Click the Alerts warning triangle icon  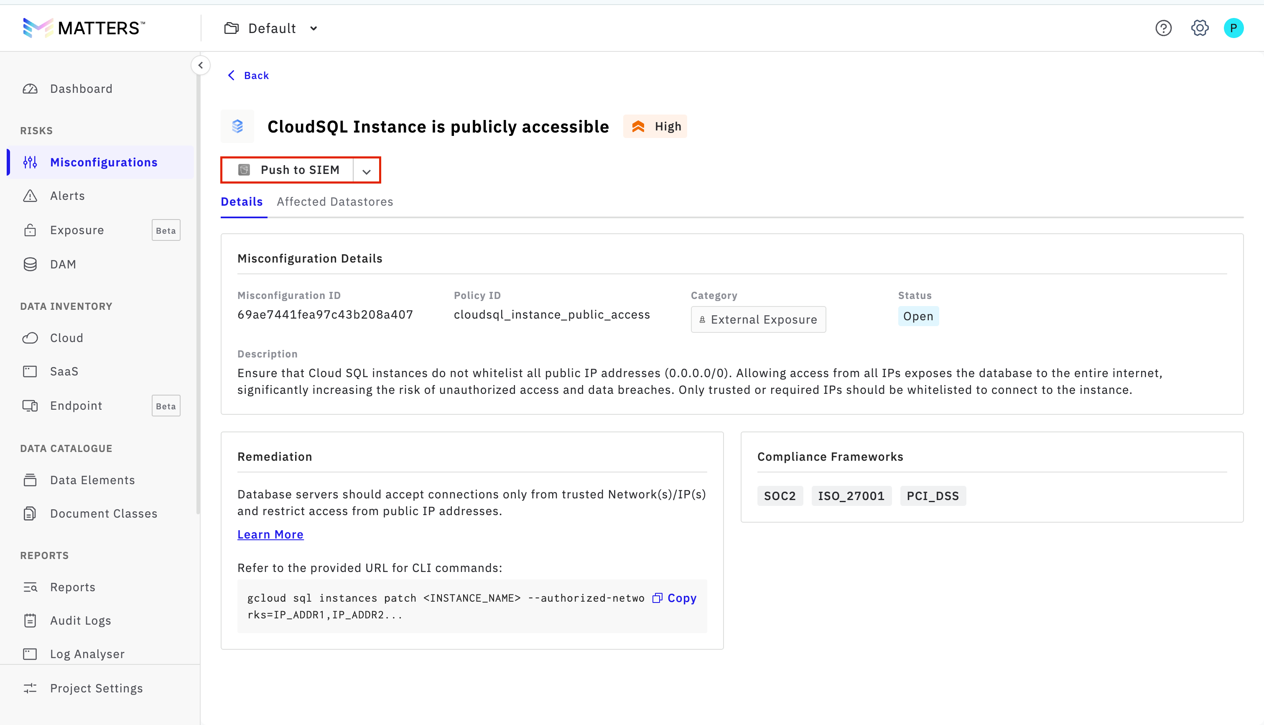(31, 196)
